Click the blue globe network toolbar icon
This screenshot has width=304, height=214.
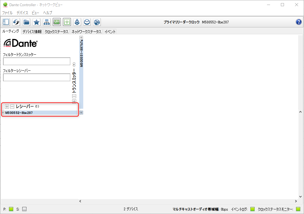(97, 22)
